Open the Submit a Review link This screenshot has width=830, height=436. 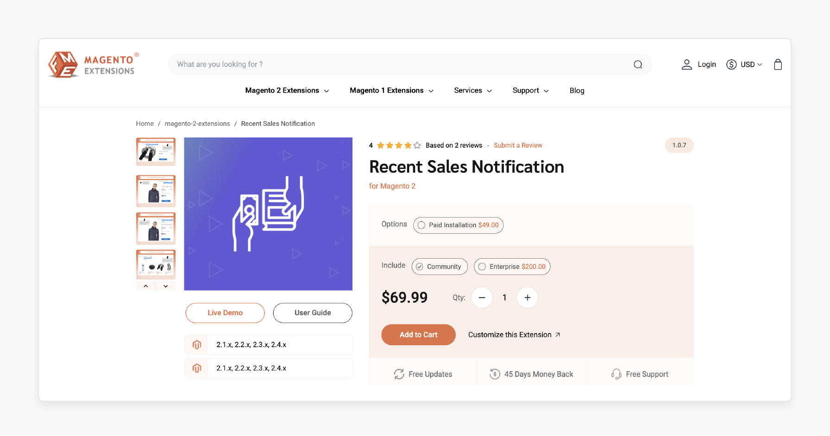(x=518, y=145)
